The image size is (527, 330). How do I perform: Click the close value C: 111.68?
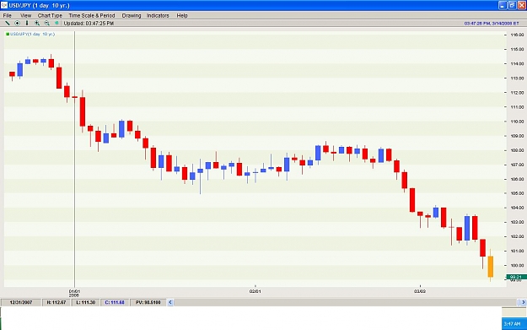[x=115, y=302]
